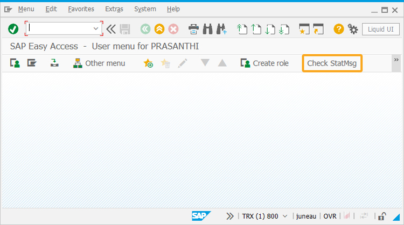Click the Check StatMsg button
404x225 pixels.
pos(332,63)
